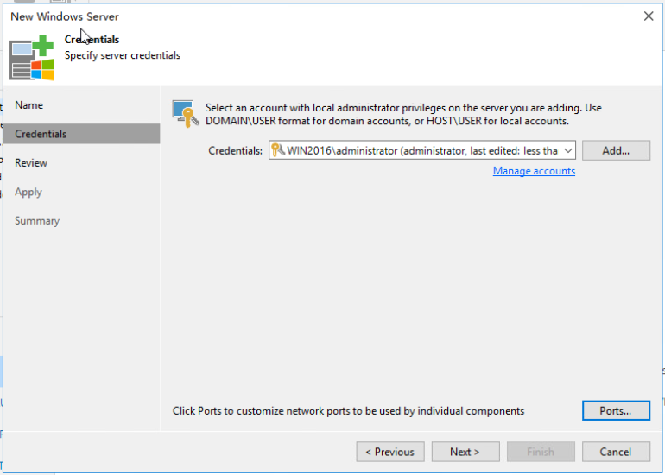Go to the Name wizard step
The image size is (665, 475).
coord(28,105)
